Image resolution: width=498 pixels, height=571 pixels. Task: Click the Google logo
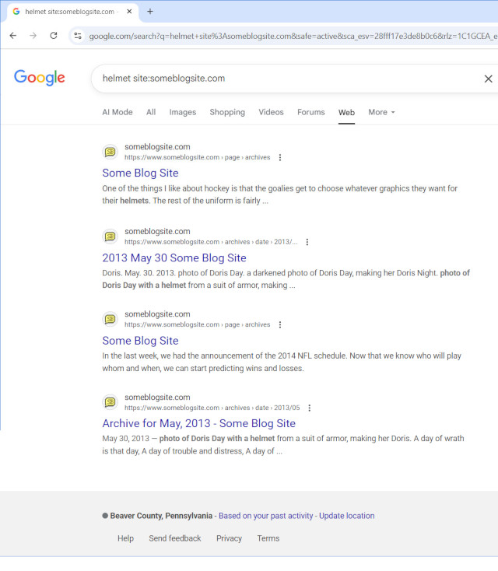40,78
